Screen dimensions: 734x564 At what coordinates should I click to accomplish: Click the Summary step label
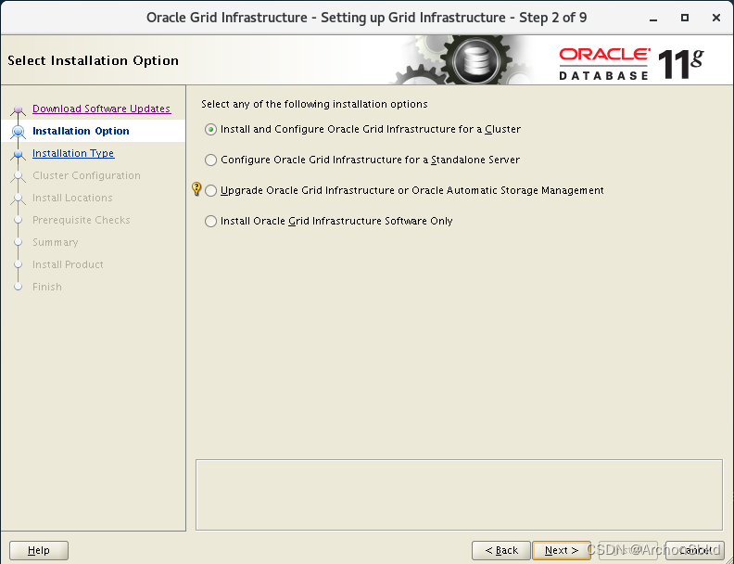click(x=56, y=242)
